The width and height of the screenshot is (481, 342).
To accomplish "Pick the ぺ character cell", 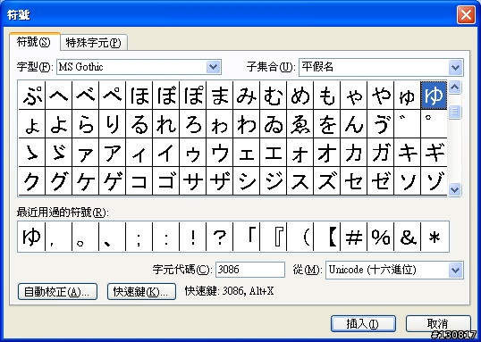I will coord(113,95).
